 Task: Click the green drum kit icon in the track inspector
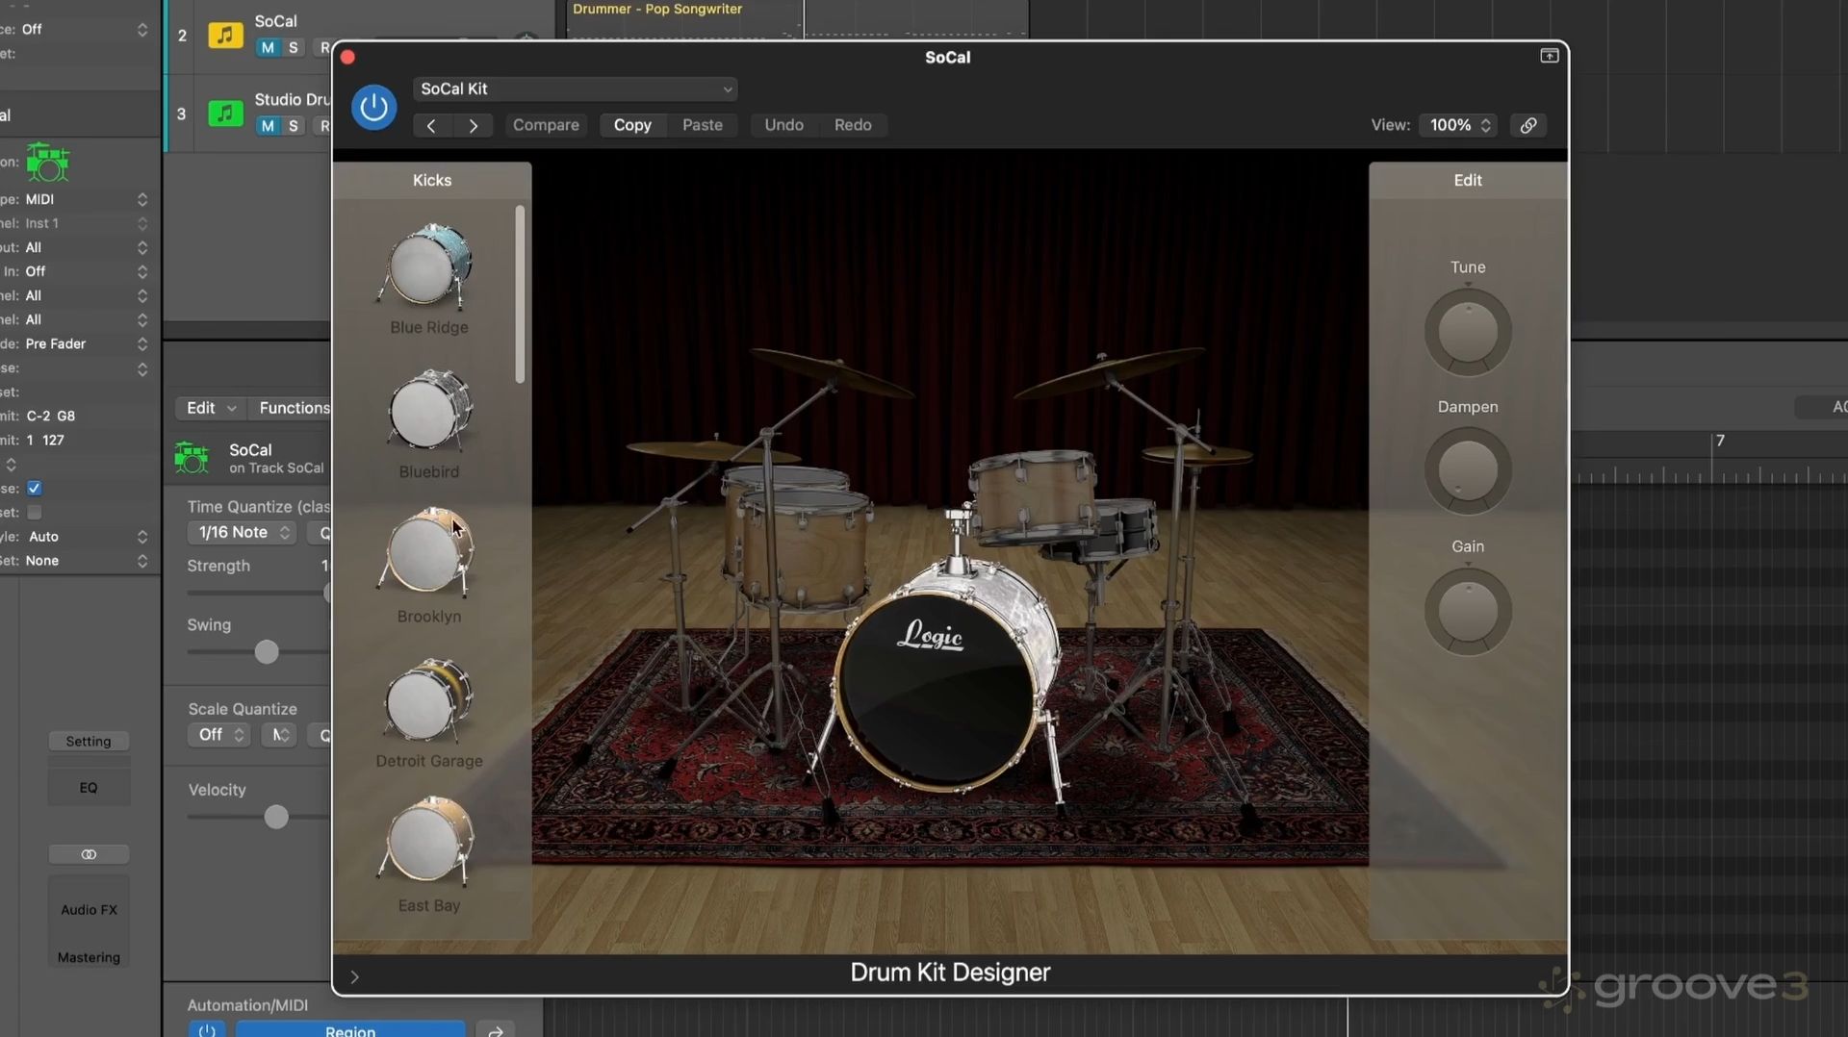point(47,162)
